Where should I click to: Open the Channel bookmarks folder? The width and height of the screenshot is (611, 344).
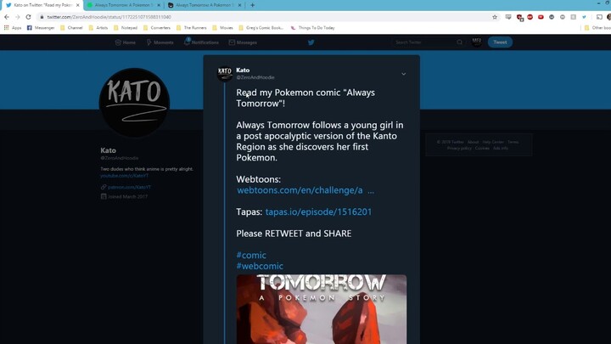pos(71,28)
